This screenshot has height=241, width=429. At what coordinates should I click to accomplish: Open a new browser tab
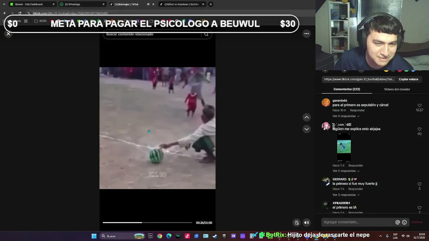coord(210,4)
